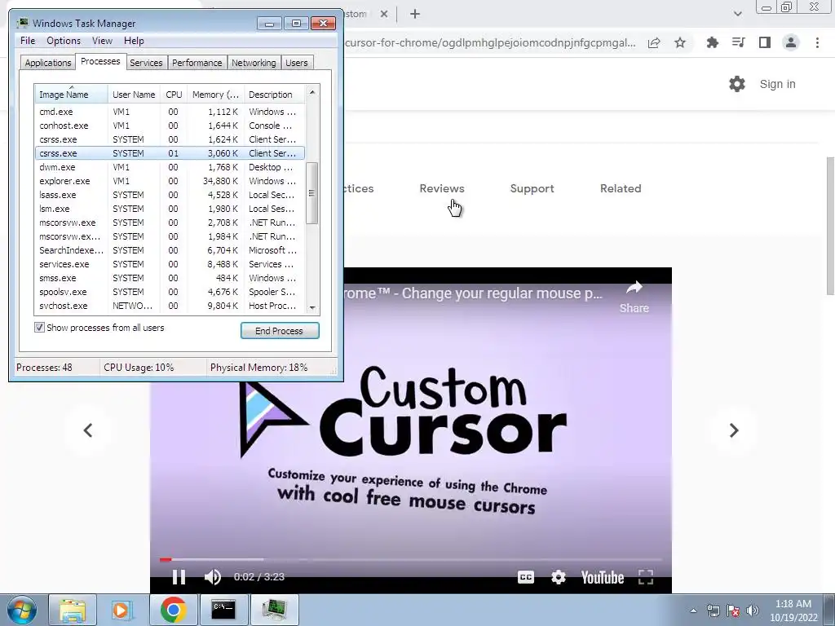Show hidden tray icons arrow

(693, 611)
